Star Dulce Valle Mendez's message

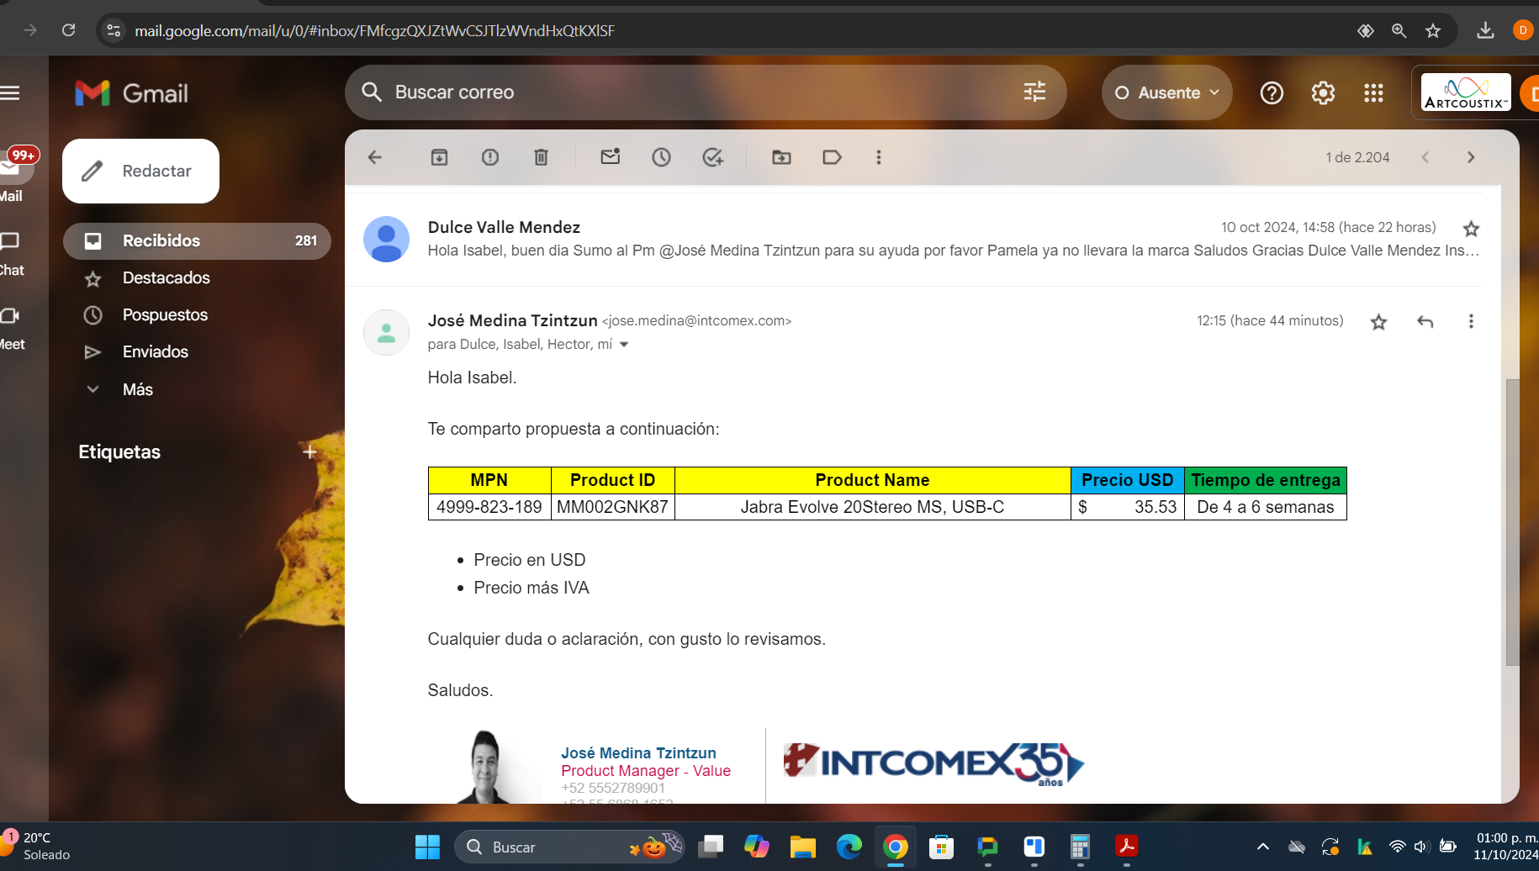(x=1471, y=229)
